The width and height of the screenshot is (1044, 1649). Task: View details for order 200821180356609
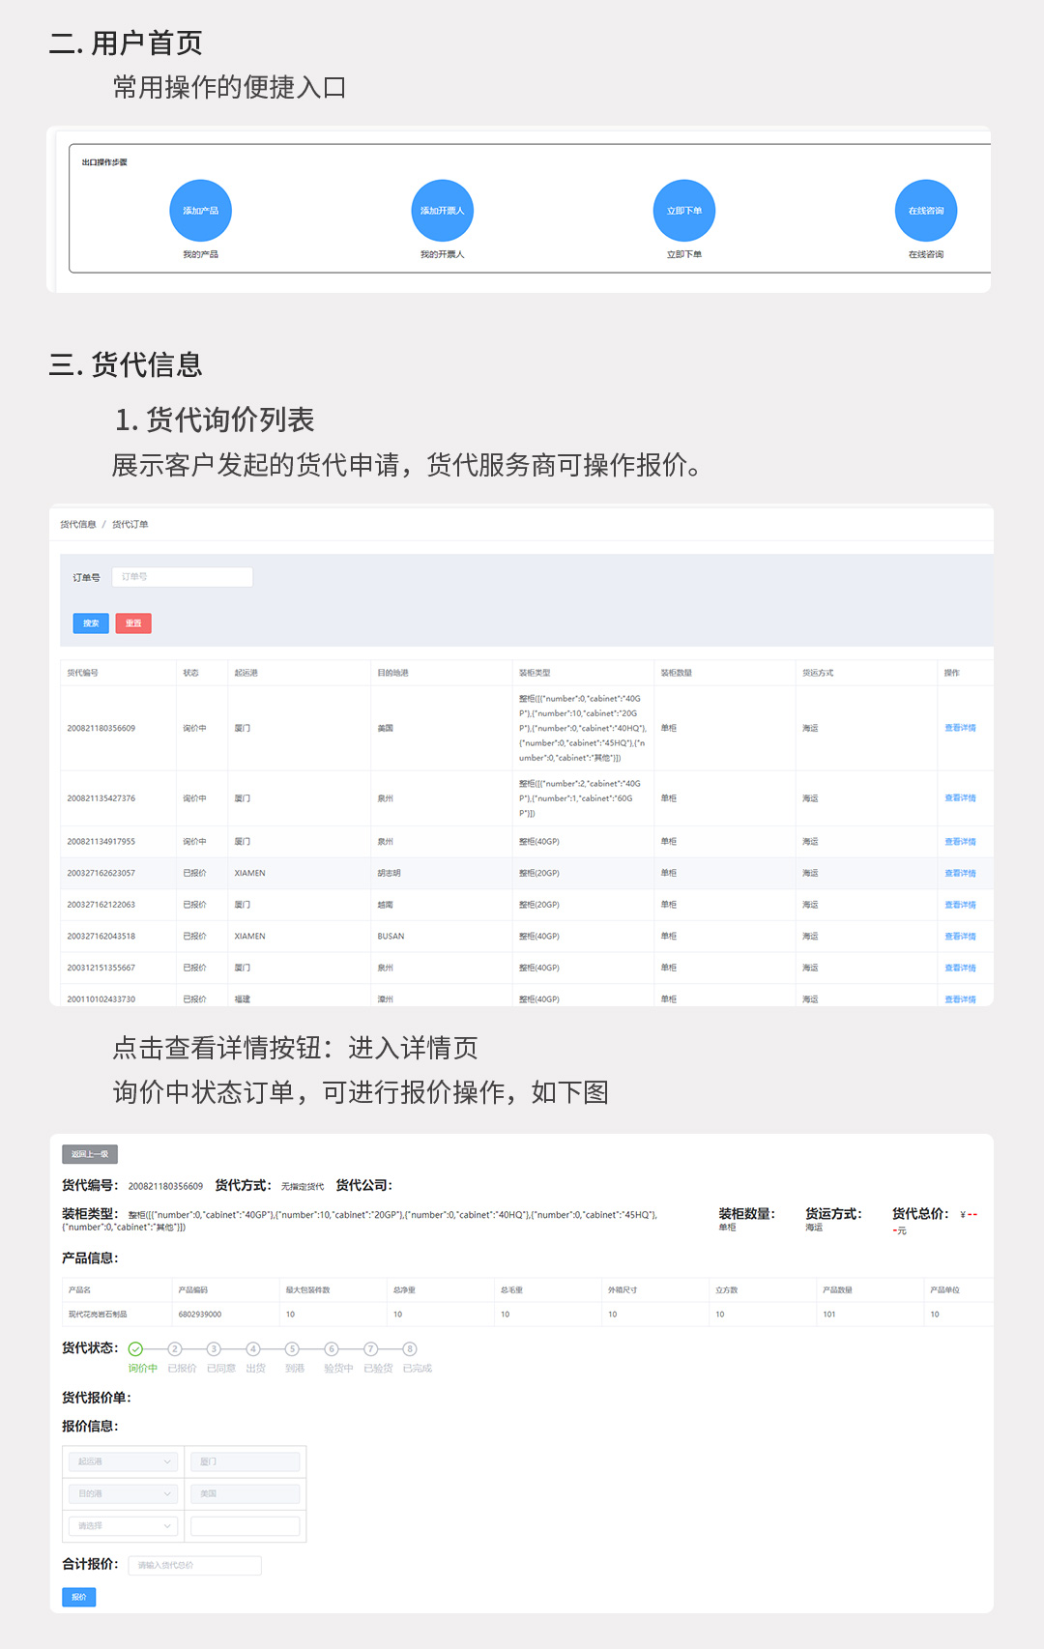tap(959, 728)
